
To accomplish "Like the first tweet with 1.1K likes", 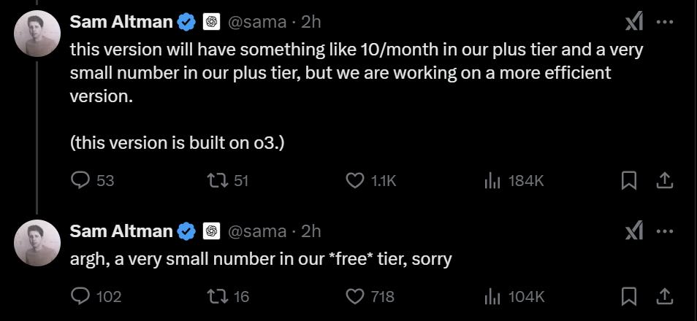I will coord(354,180).
